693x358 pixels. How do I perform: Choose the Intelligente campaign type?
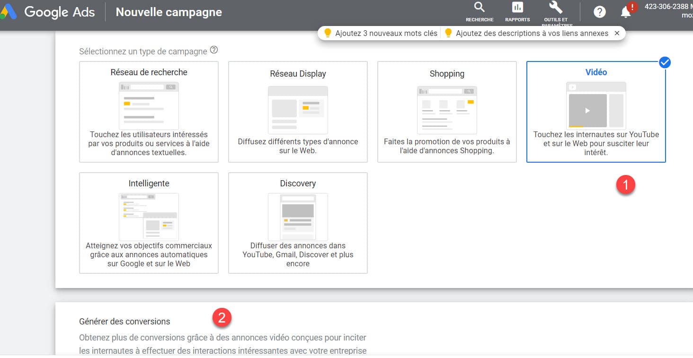click(x=149, y=223)
